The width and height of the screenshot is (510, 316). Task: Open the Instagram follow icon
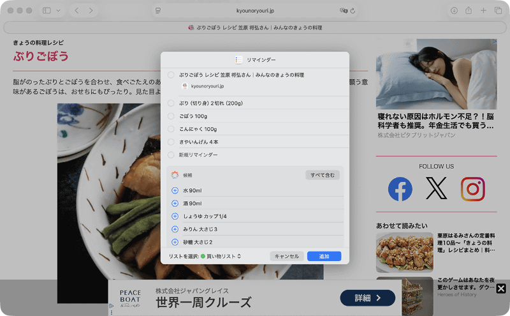[472, 189]
